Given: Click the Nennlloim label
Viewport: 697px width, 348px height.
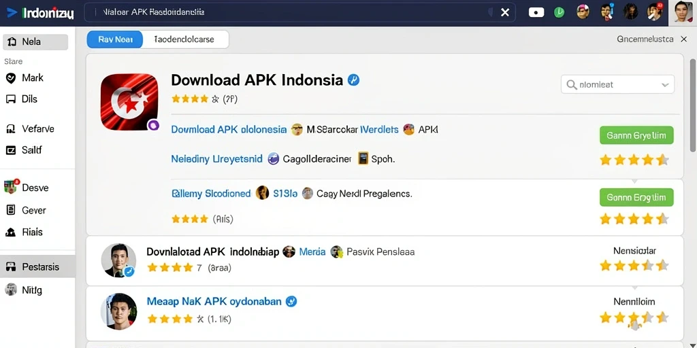Looking at the screenshot, I should [x=634, y=302].
